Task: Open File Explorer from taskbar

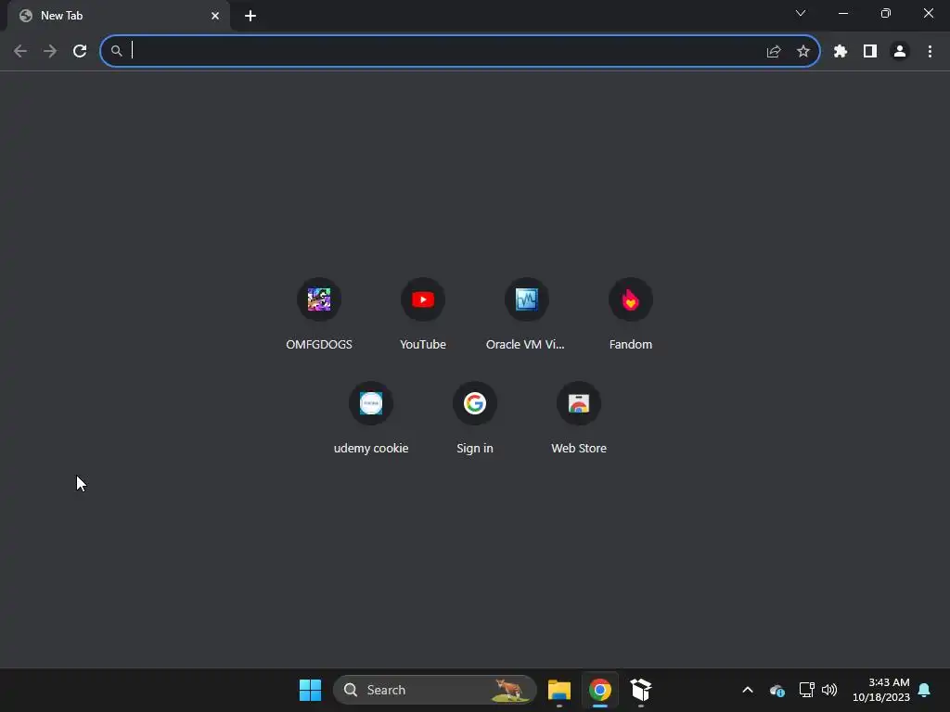Action: [x=559, y=690]
